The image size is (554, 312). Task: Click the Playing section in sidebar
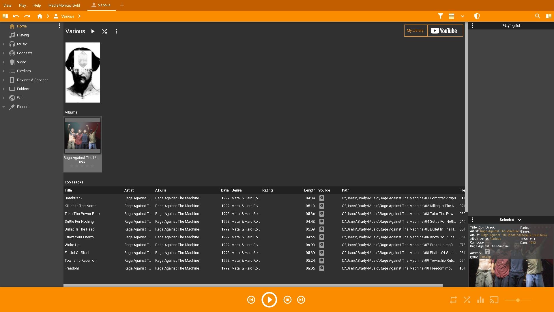click(x=23, y=35)
